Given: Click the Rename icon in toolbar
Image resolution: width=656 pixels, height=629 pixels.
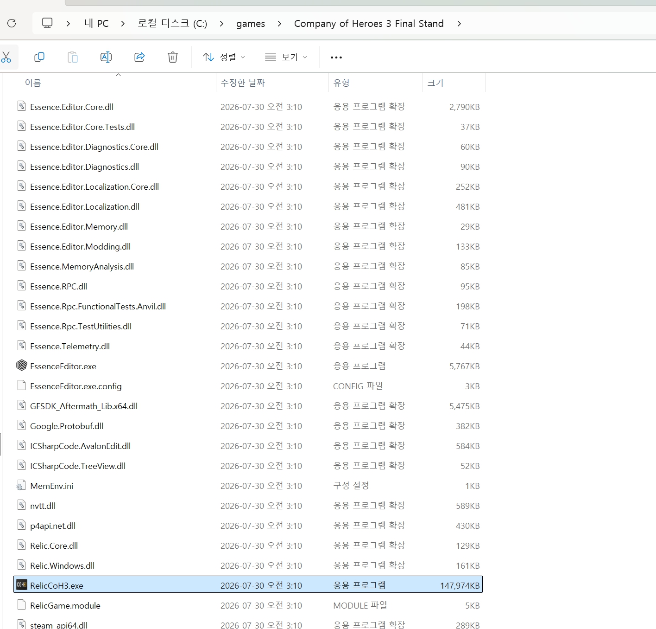Looking at the screenshot, I should pyautogui.click(x=106, y=57).
